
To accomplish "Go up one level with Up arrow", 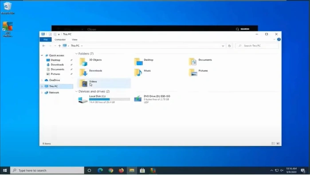I will click(x=59, y=46).
